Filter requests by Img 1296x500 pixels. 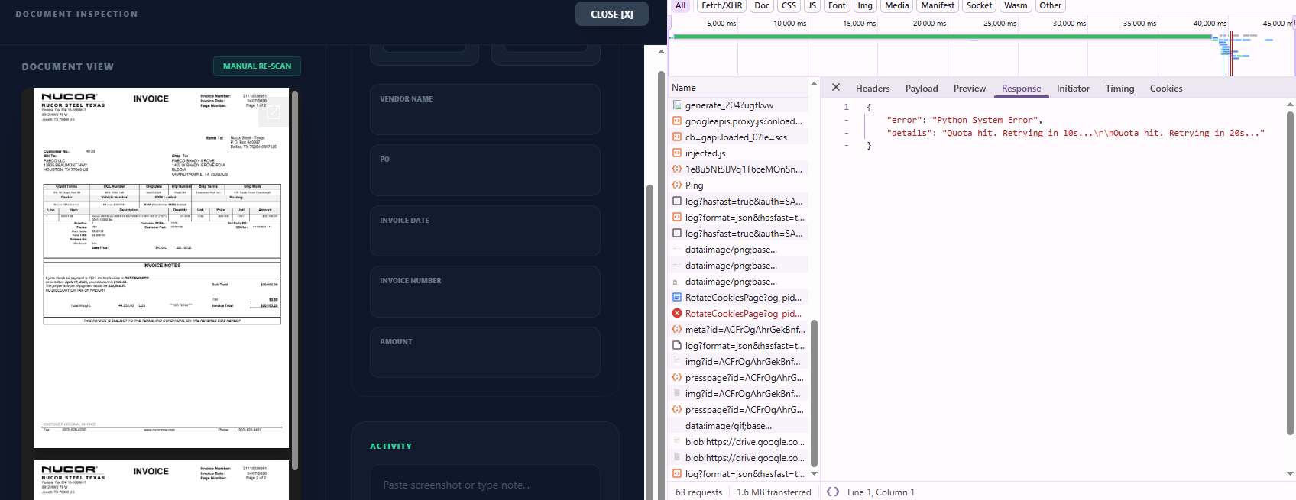(865, 5)
